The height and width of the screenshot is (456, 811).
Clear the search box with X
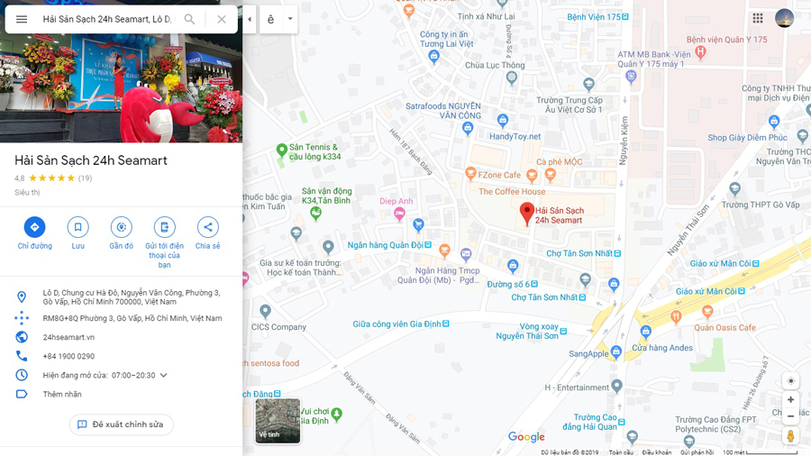coord(222,19)
